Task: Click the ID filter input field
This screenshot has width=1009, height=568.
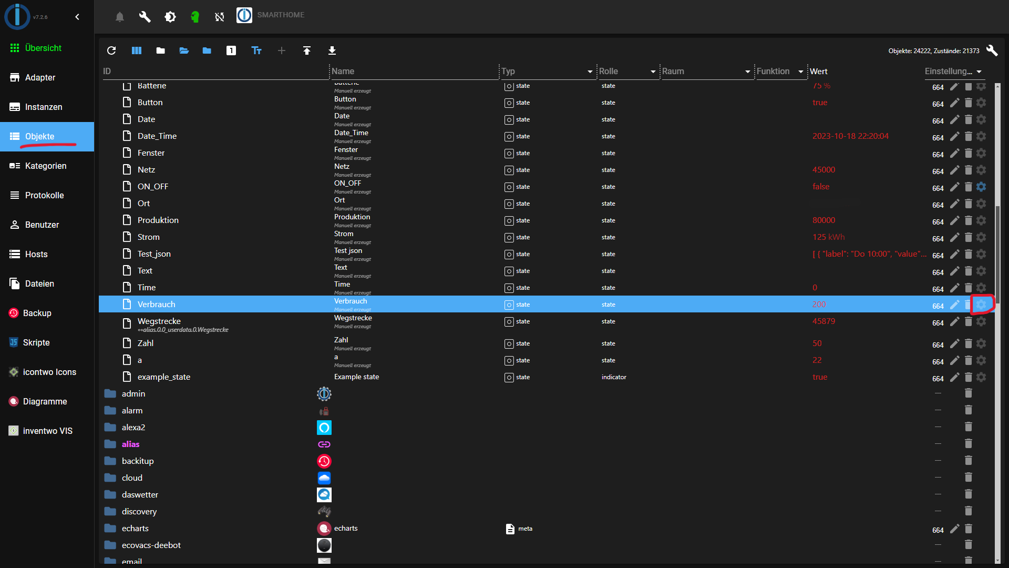Action: coord(215,71)
